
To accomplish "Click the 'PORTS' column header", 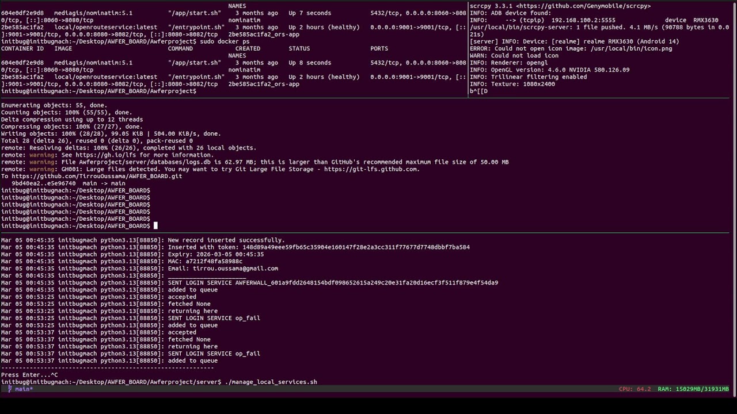I will (x=379, y=48).
